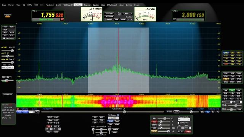Toggle the VAC1 button
The image size is (244, 137).
pyautogui.click(x=49, y=132)
